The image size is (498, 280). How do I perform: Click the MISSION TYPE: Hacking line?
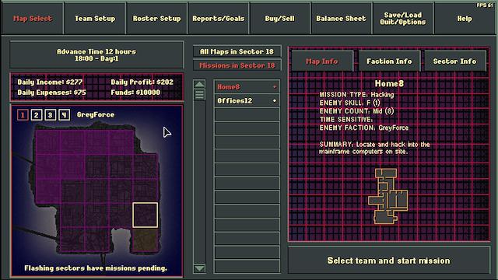coord(356,95)
